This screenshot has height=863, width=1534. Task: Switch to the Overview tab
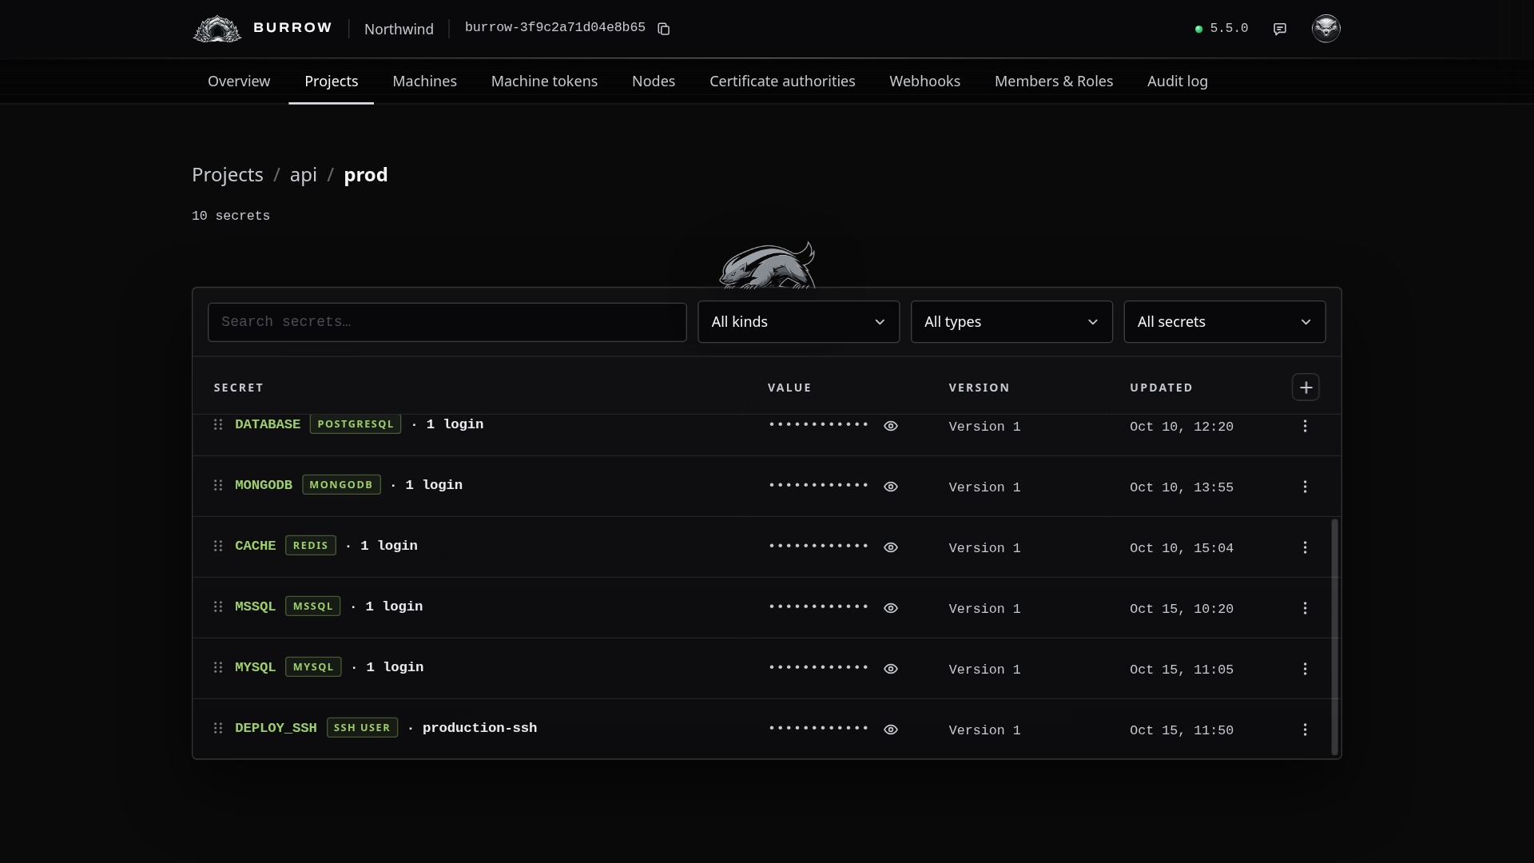[239, 82]
